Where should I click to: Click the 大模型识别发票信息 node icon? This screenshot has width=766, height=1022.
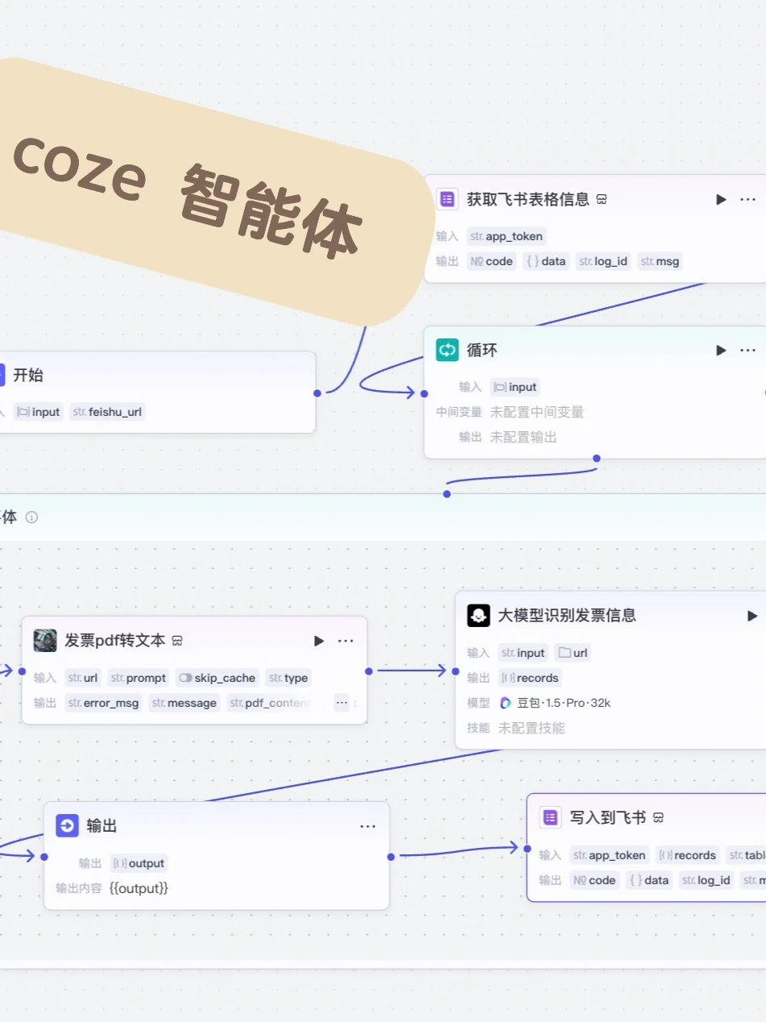click(x=478, y=616)
